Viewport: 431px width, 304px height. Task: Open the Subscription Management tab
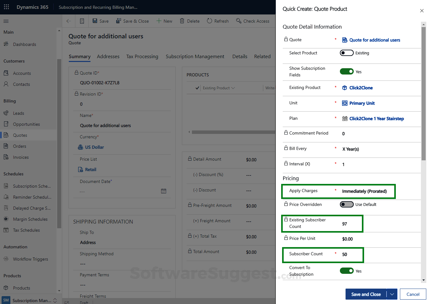point(195,57)
